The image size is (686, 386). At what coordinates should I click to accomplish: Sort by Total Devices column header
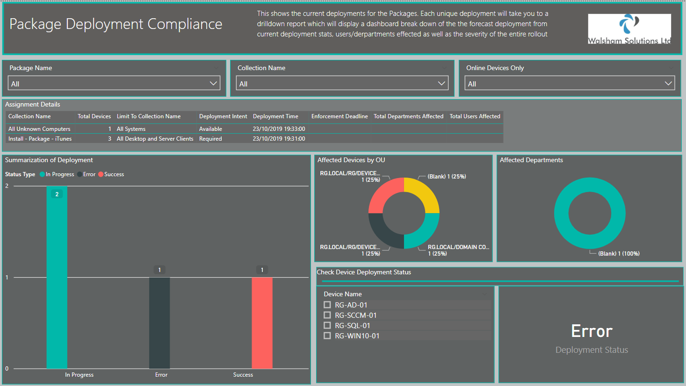coord(94,116)
